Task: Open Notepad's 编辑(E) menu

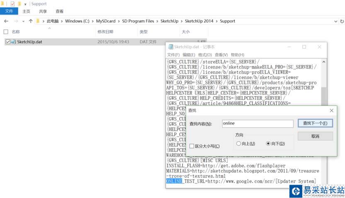Action: pos(189,55)
